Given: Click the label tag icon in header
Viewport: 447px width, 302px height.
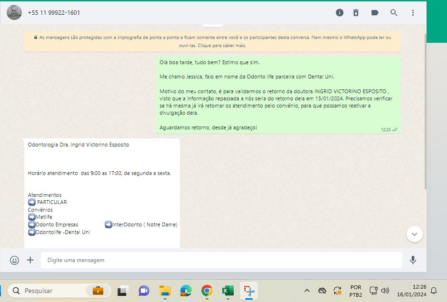Looking at the screenshot, I should tap(375, 12).
